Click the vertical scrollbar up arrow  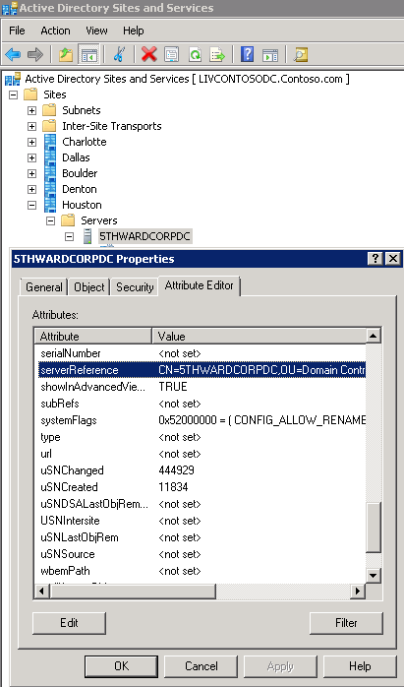374,336
